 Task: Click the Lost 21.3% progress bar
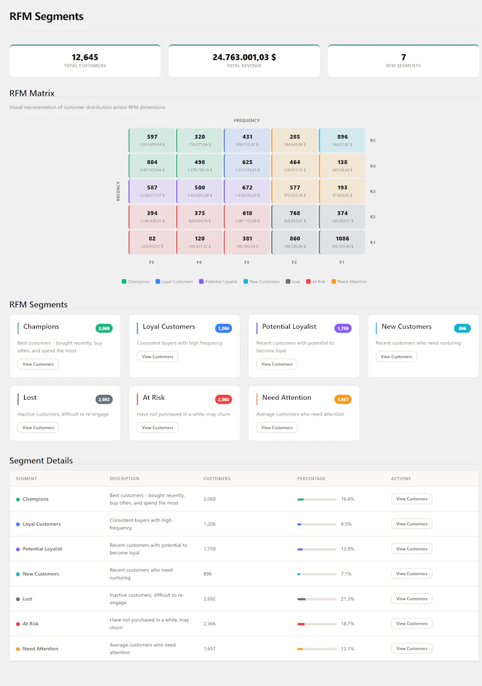(x=317, y=599)
